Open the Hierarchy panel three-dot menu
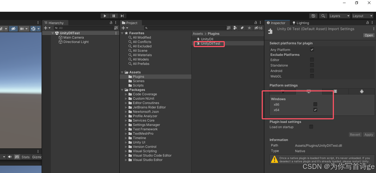The image size is (376, 173). [116, 23]
